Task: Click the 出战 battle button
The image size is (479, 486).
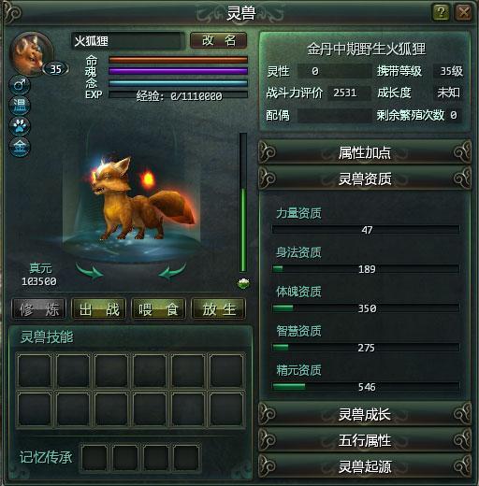Action: click(99, 309)
